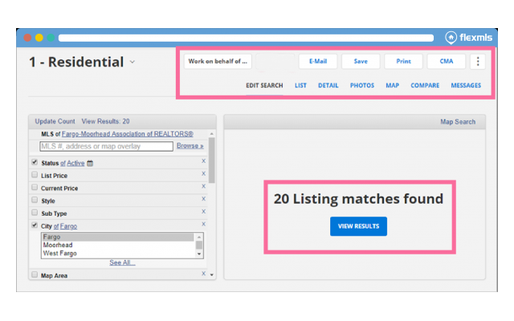Open the Compare tab

pos(425,85)
